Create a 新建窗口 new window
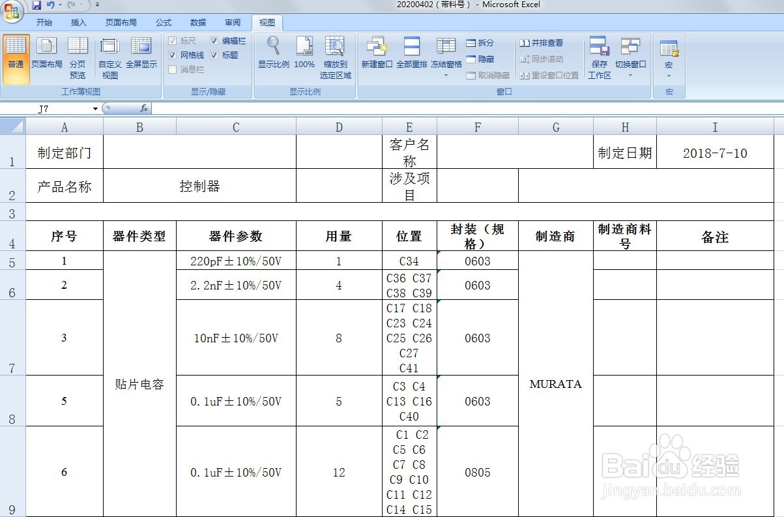The image size is (784, 517). (x=377, y=55)
